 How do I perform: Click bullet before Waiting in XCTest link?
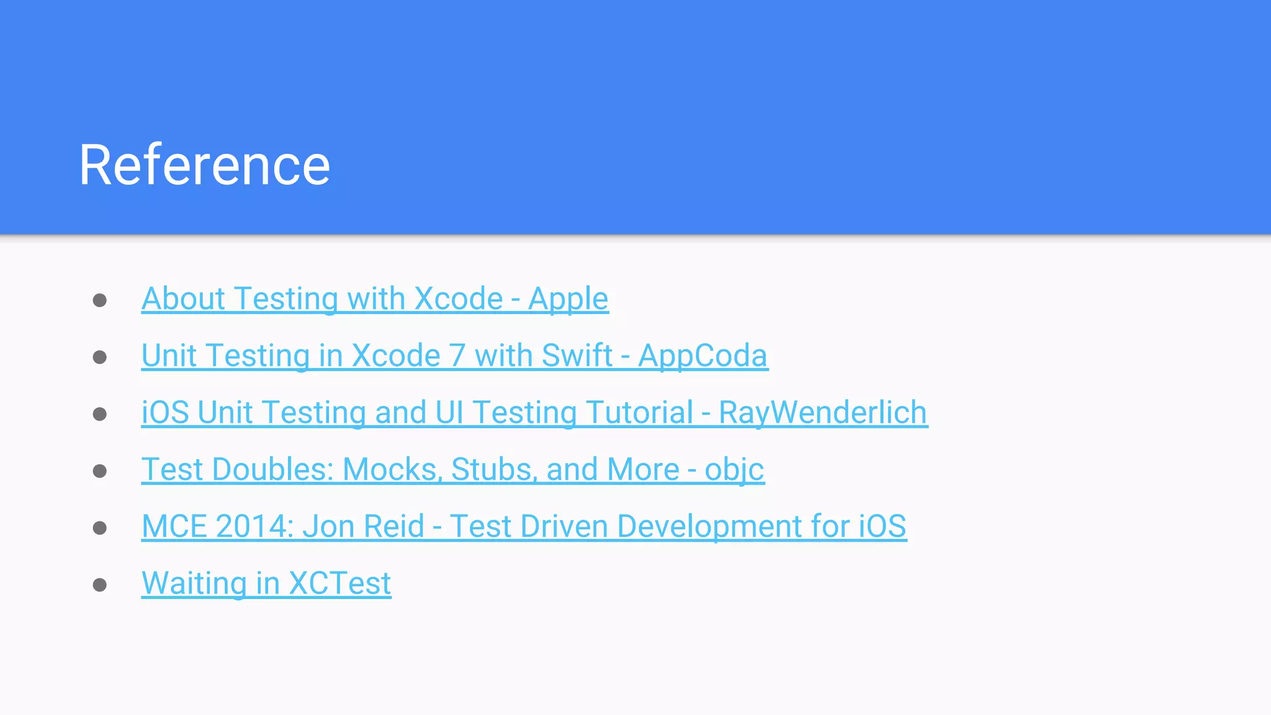[x=100, y=585]
